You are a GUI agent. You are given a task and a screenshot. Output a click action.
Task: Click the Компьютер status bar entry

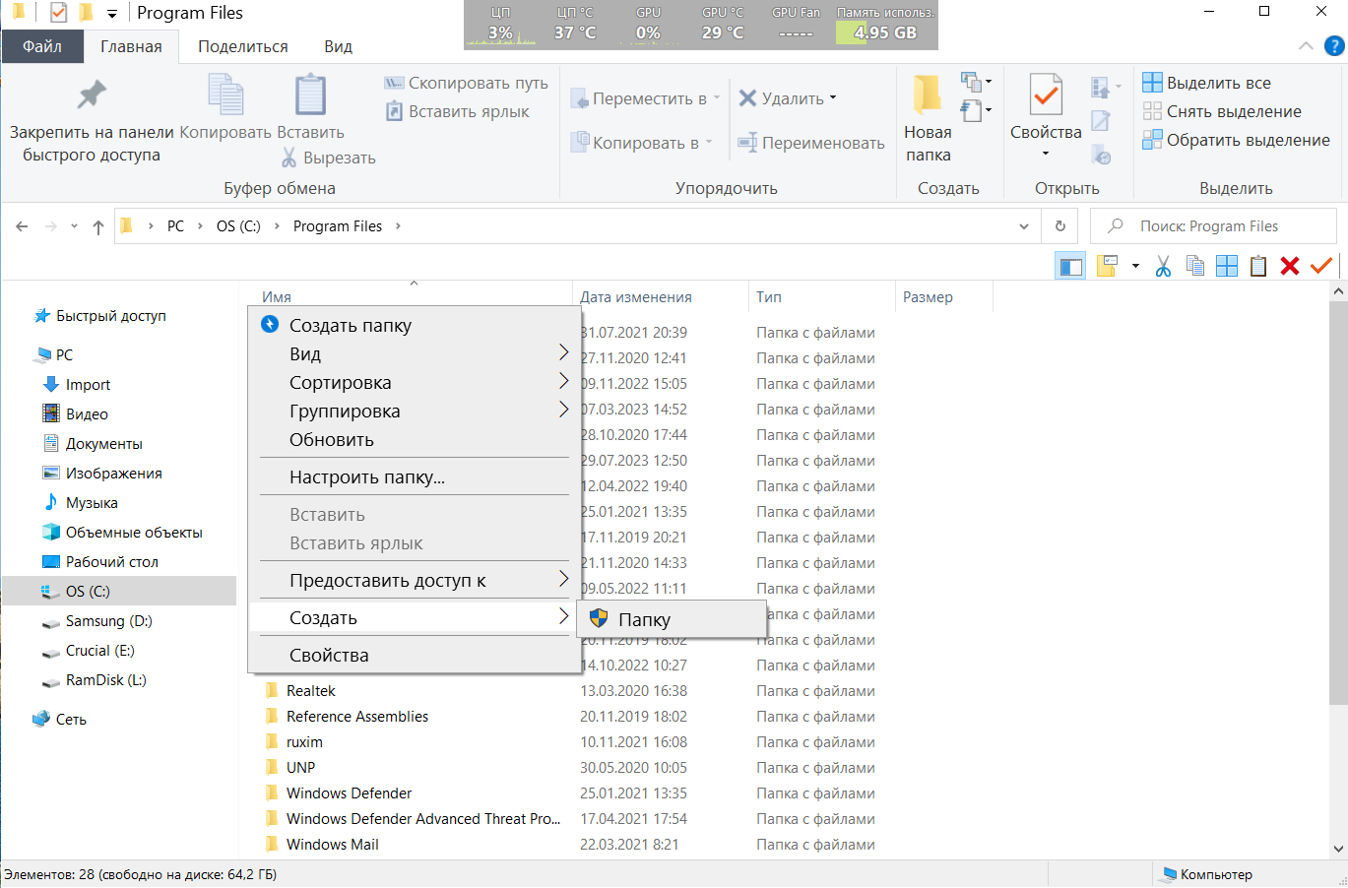(1206, 874)
